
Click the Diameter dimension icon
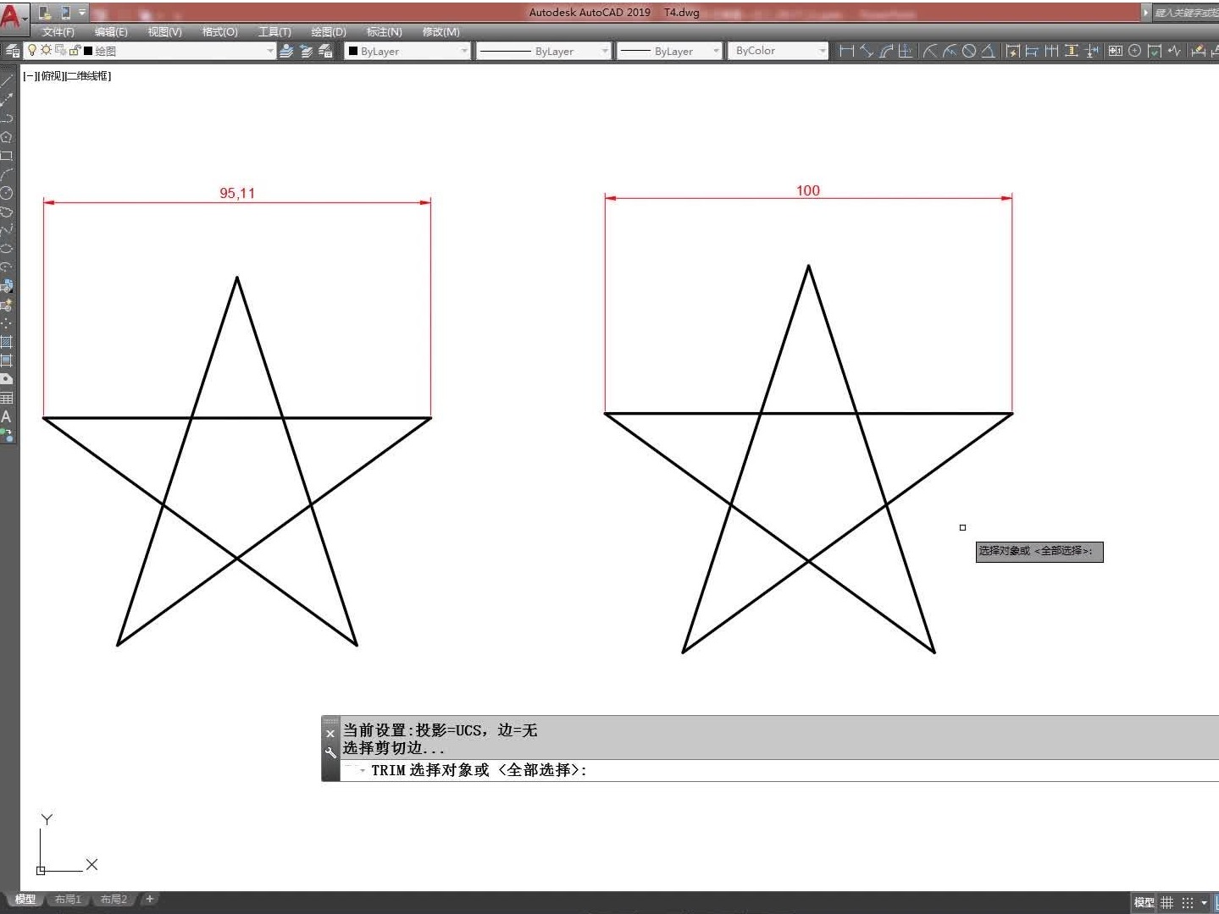point(969,51)
